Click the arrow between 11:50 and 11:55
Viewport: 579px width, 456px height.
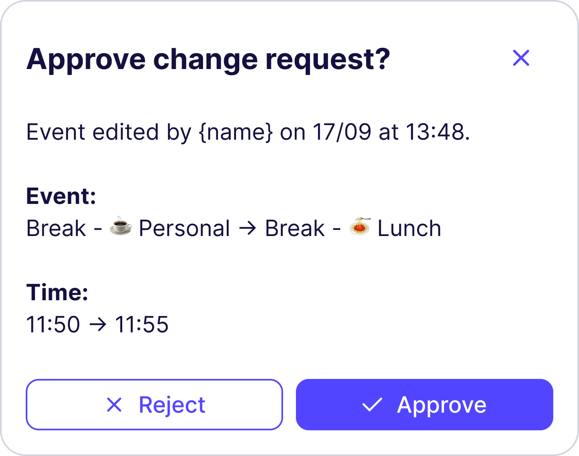click(x=98, y=325)
